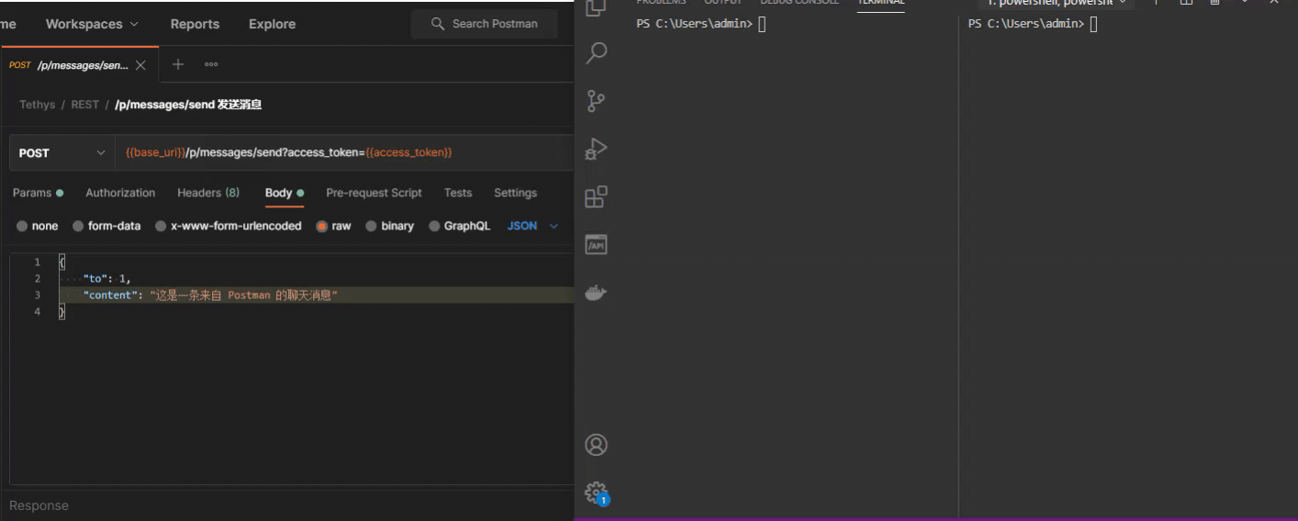Select the binary body type
Image resolution: width=1298 pixels, height=521 pixels.
[390, 226]
